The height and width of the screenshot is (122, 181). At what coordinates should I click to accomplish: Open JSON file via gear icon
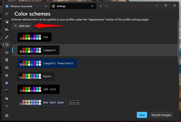(x=7, y=115)
